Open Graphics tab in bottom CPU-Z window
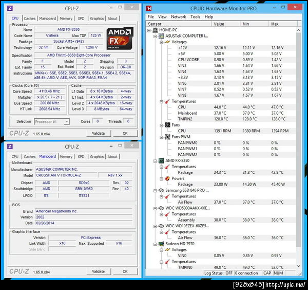This screenshot has height=290, width=308. (97, 157)
